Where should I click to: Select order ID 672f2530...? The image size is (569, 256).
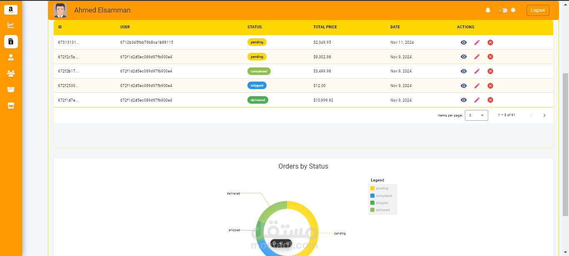68,86
